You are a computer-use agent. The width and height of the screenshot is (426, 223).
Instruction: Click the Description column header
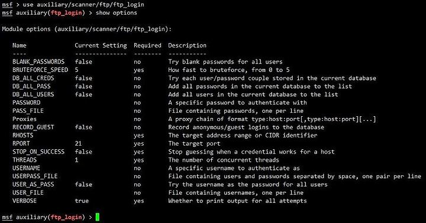(187, 45)
